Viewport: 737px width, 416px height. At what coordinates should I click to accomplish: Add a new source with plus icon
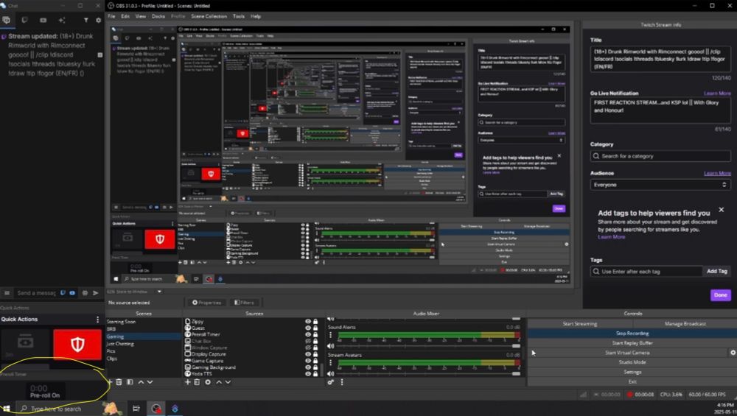click(187, 382)
